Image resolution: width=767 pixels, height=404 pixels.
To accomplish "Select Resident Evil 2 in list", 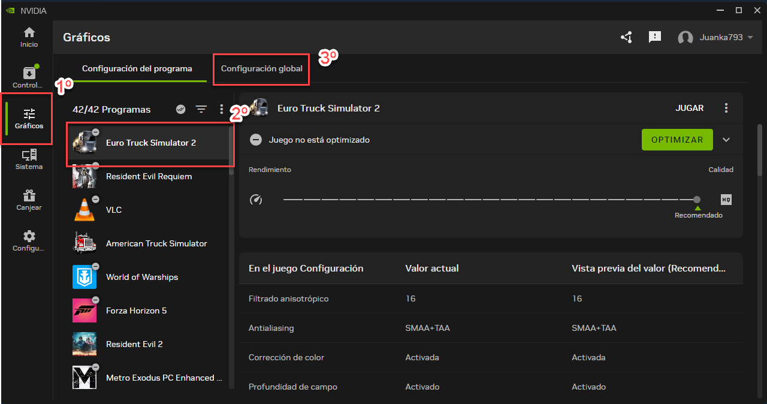I will coord(148,344).
